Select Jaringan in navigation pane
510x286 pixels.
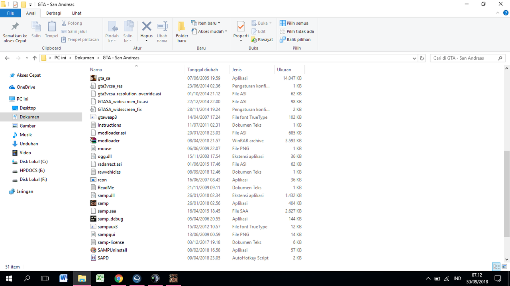[x=25, y=191]
